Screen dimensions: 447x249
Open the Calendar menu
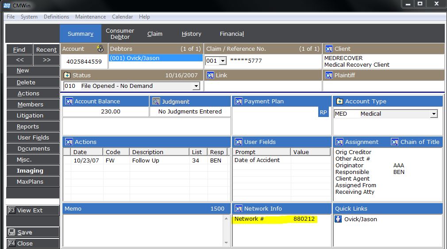coord(122,17)
